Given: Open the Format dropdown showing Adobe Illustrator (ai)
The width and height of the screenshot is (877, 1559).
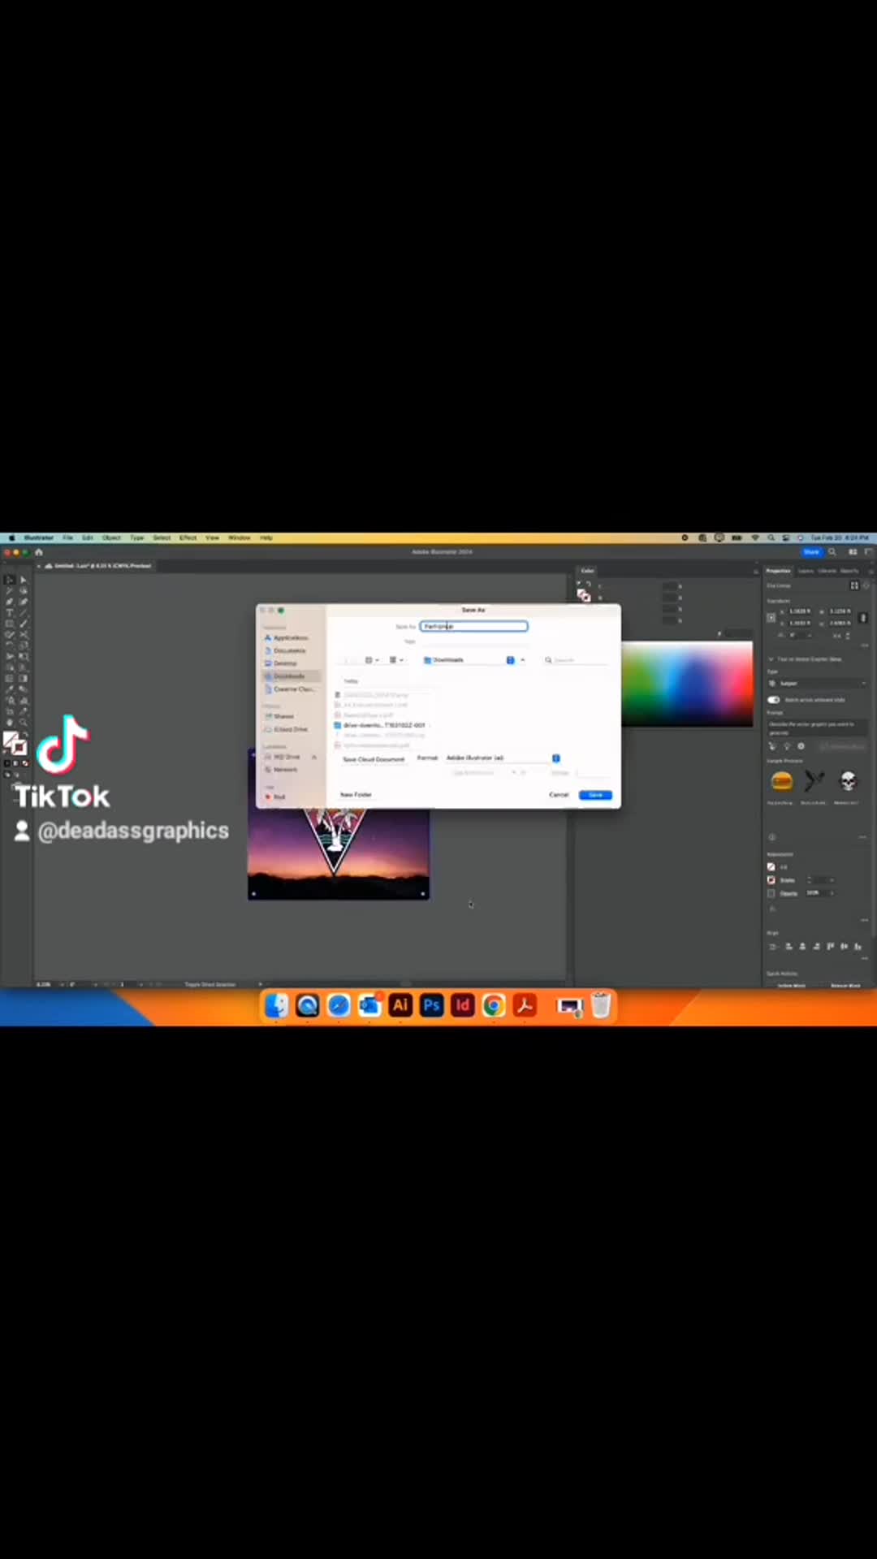Looking at the screenshot, I should tap(503, 758).
